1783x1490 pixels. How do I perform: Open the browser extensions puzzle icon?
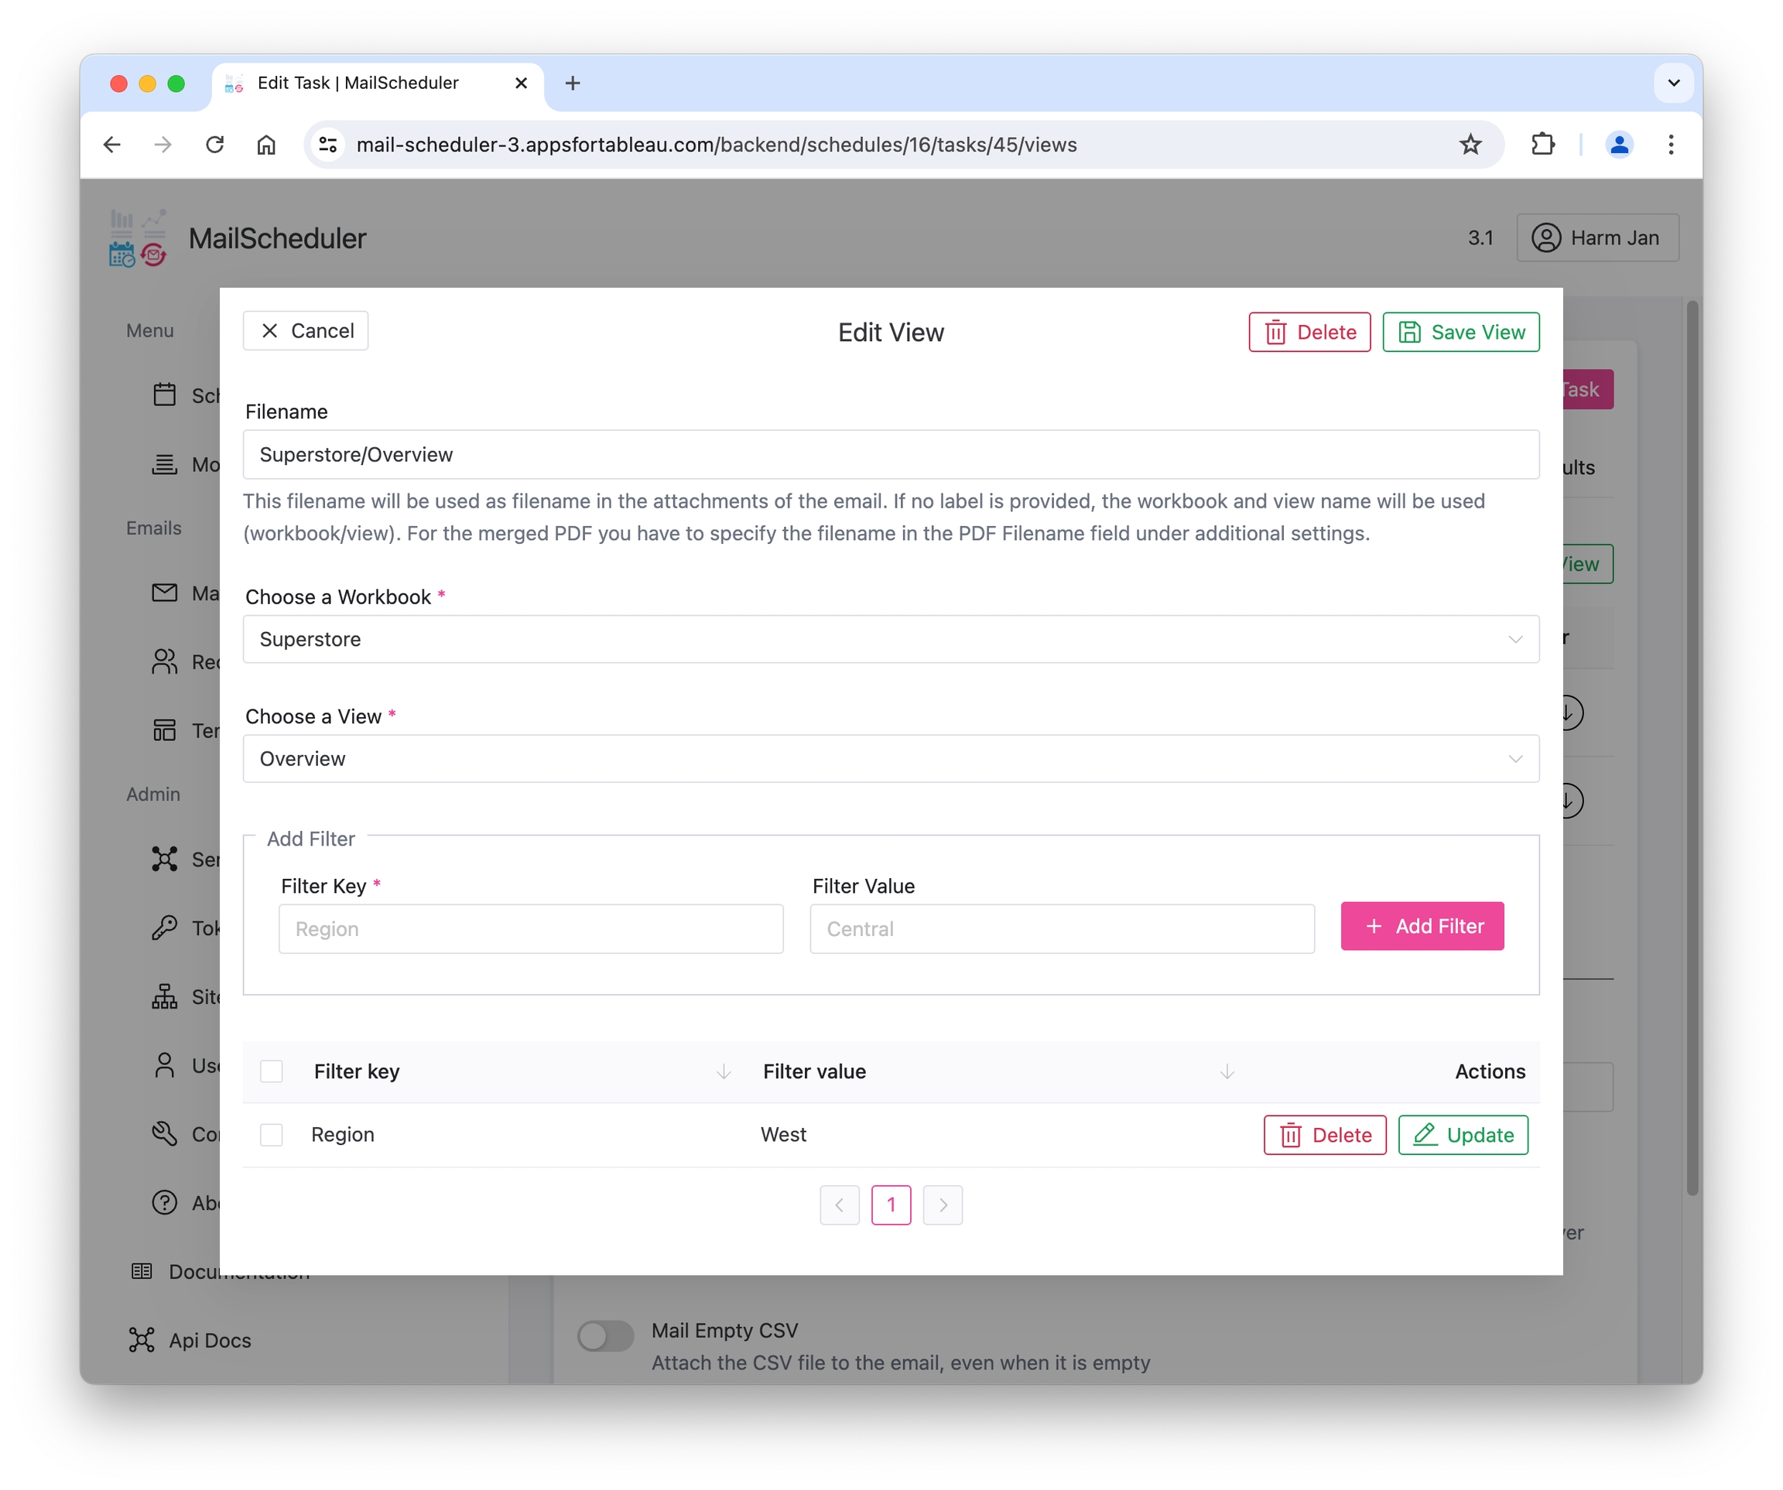click(x=1543, y=145)
